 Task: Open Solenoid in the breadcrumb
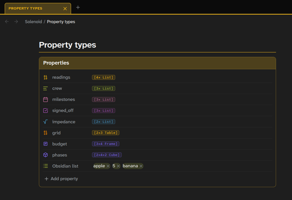(34, 22)
